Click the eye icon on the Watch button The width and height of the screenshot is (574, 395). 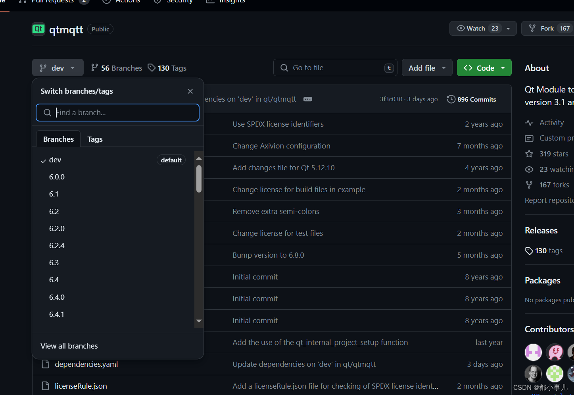click(460, 28)
